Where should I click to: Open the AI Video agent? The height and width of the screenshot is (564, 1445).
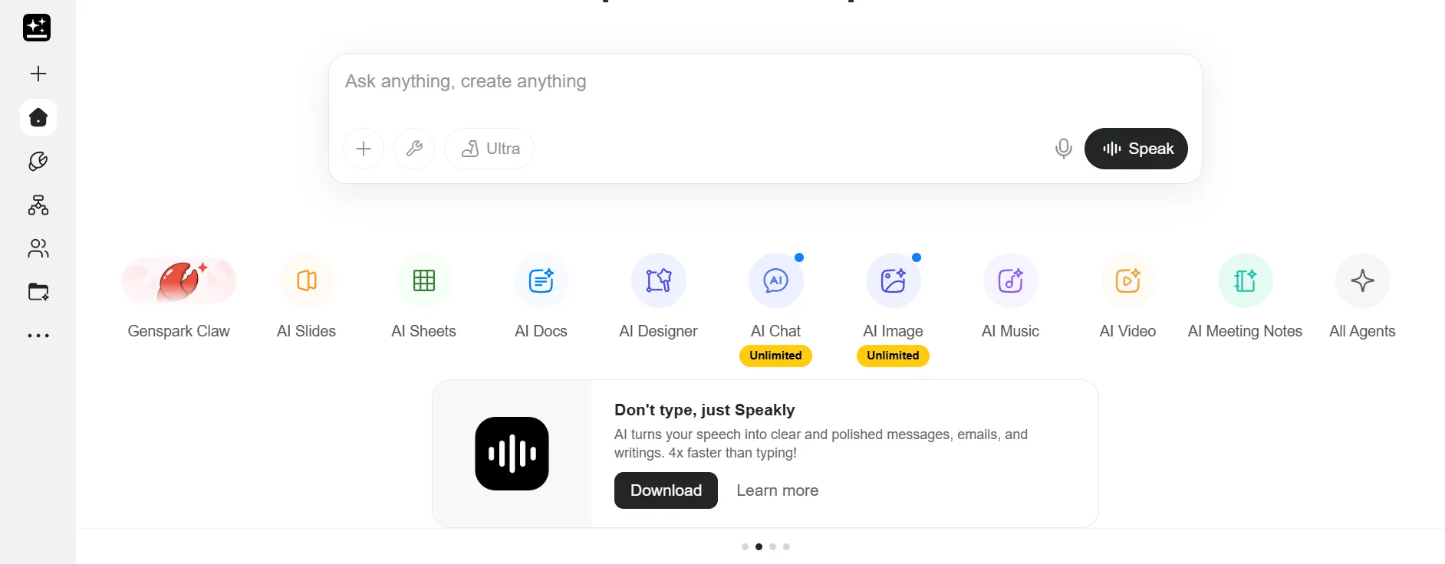1127,297
